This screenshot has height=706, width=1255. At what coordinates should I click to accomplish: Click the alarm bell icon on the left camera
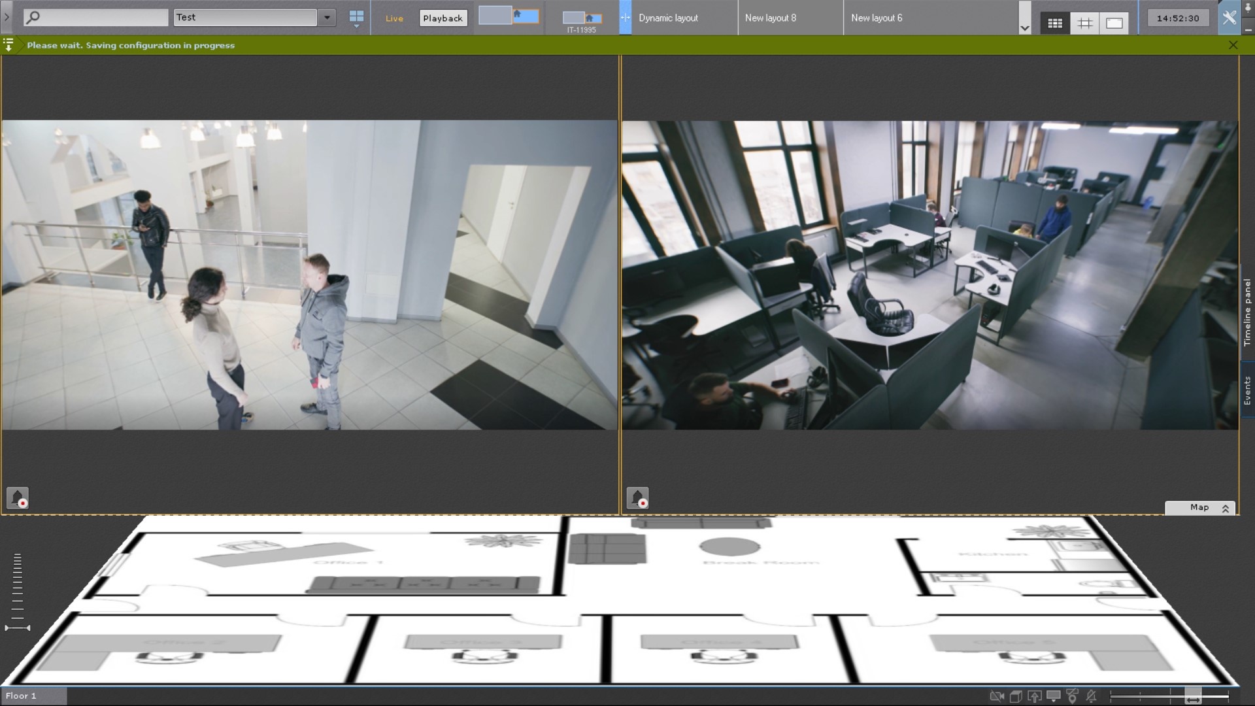18,498
